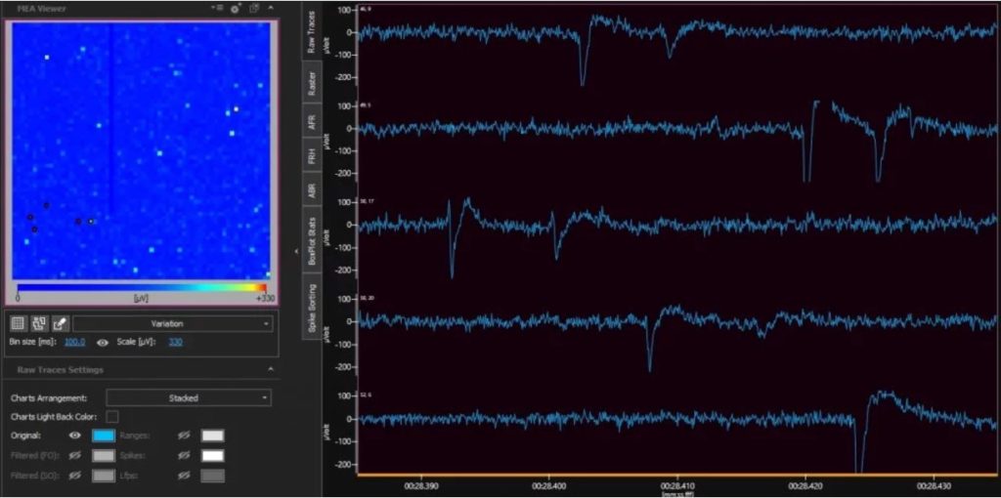Viewport: 1001px width, 498px height.
Task: Switch to the Raster tab
Action: click(x=312, y=83)
